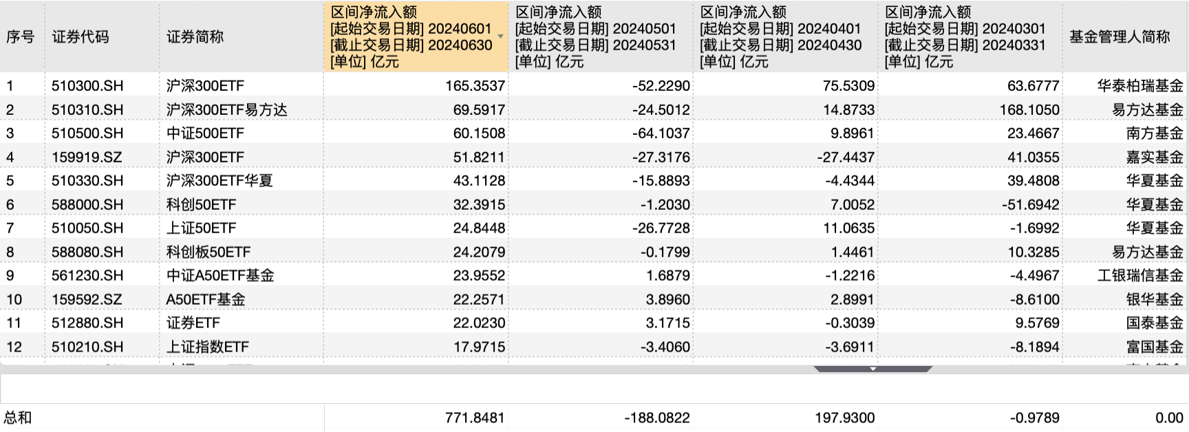
Task: Select May value -27.3176
Action: tap(661, 157)
